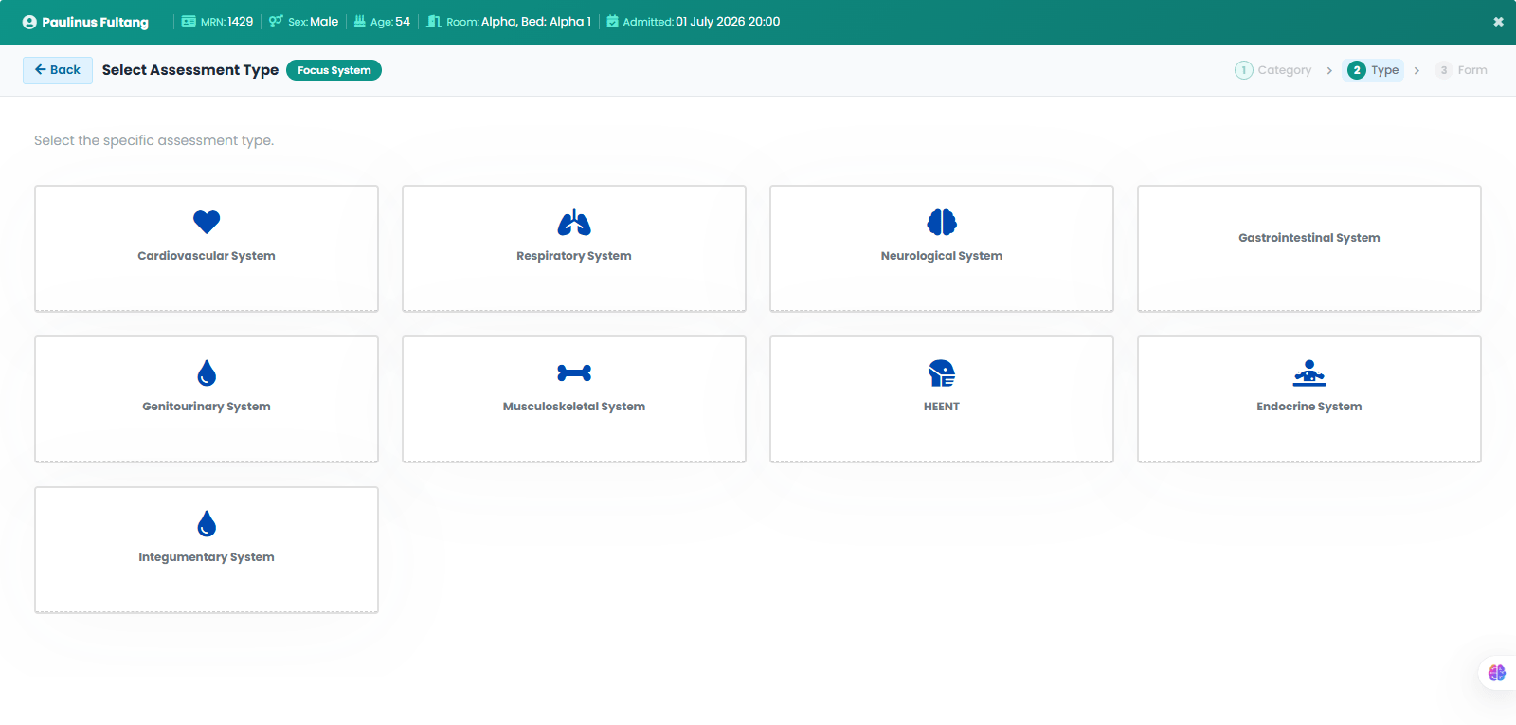Click the heart icon for Cardiovascular System
Image resolution: width=1516 pixels, height=725 pixels.
pos(207,222)
